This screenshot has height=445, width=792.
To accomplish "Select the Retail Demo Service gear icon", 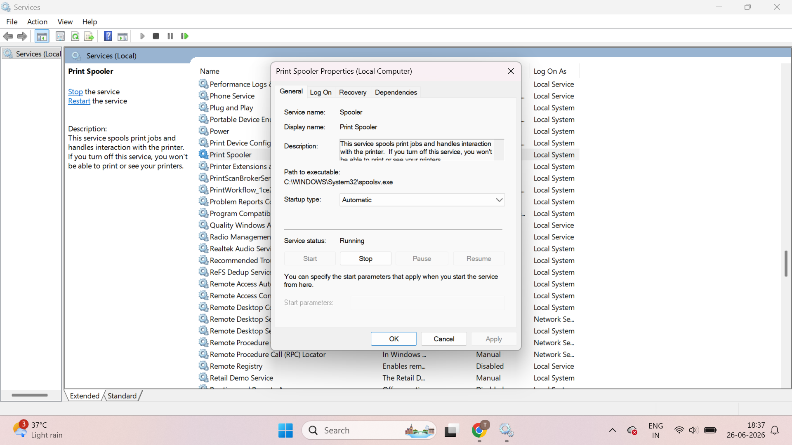I will pyautogui.click(x=203, y=377).
